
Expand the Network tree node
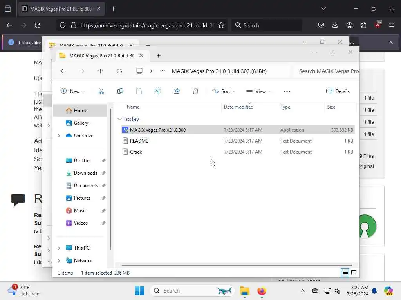pos(59,261)
